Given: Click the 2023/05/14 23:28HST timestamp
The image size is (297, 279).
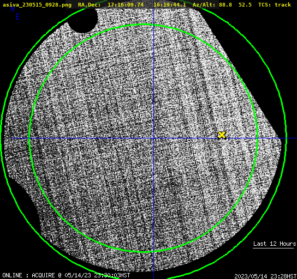Looking at the screenshot, I should click(265, 276).
